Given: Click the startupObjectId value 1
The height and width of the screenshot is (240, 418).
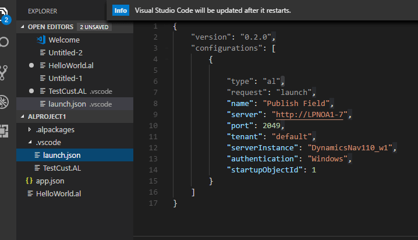Looking at the screenshot, I should pos(314,170).
